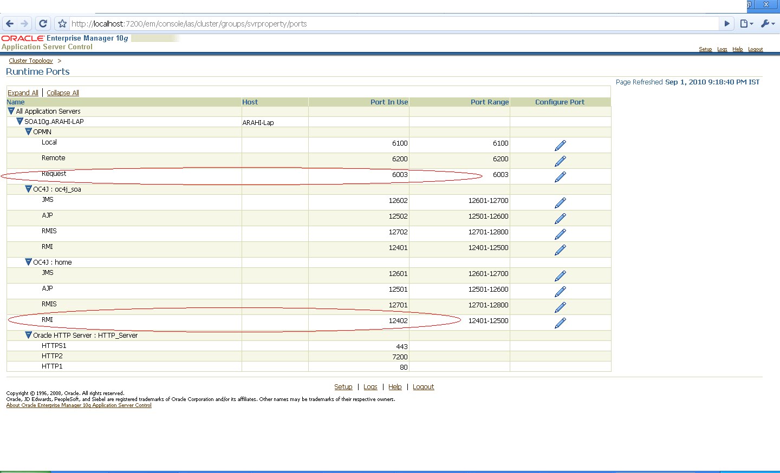The width and height of the screenshot is (780, 473).
Task: Configure AJP port for oc4j_soa
Action: coord(560,218)
